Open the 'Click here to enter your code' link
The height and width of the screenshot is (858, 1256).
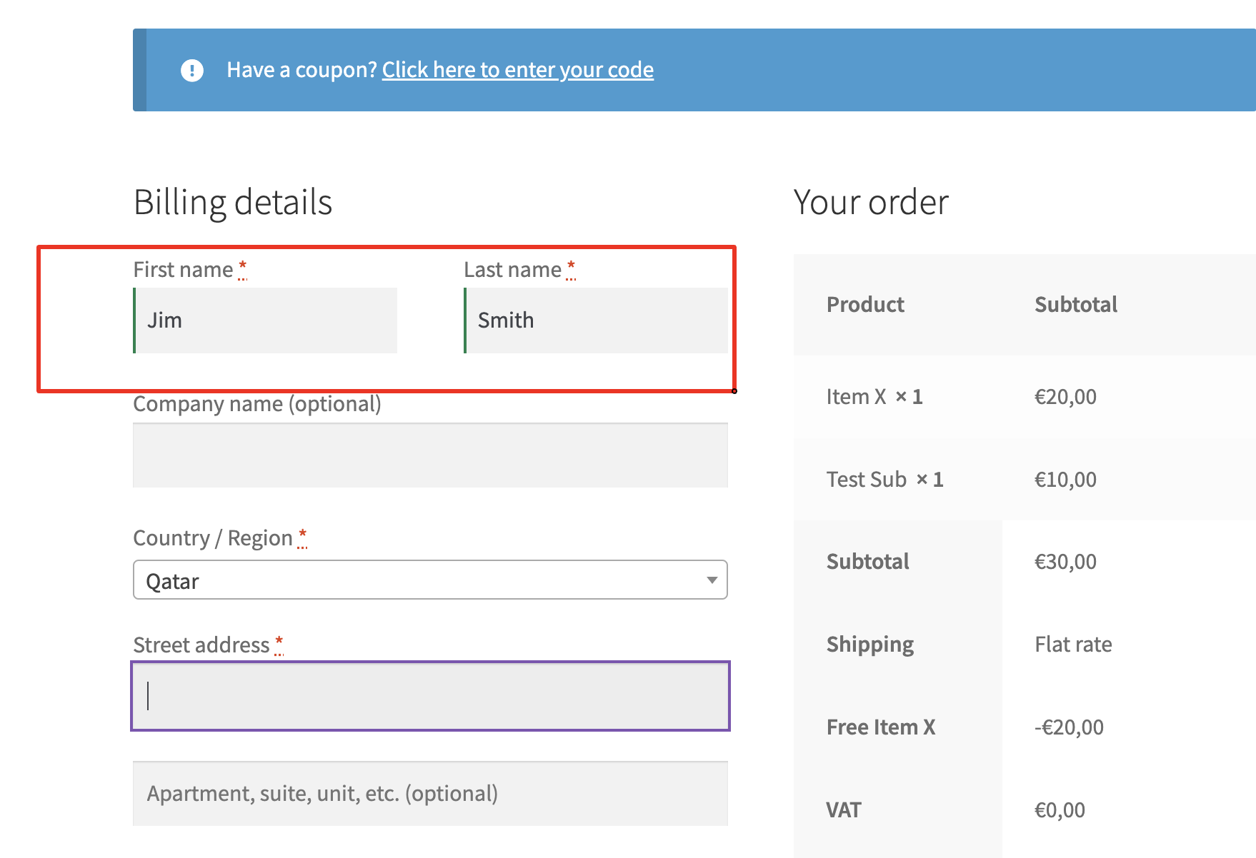[518, 70]
